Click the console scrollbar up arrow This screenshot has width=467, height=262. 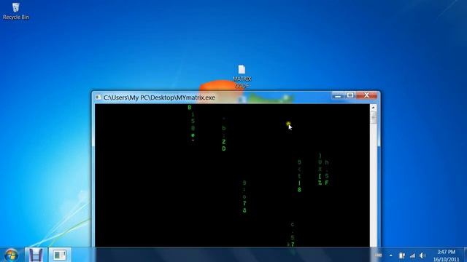pos(373,108)
